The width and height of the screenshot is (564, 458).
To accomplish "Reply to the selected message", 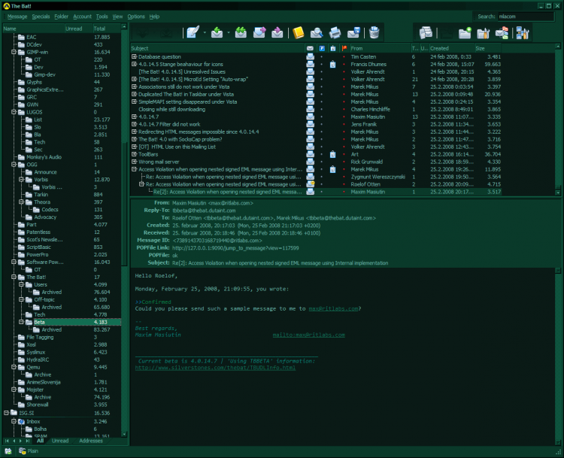I will pos(217,32).
